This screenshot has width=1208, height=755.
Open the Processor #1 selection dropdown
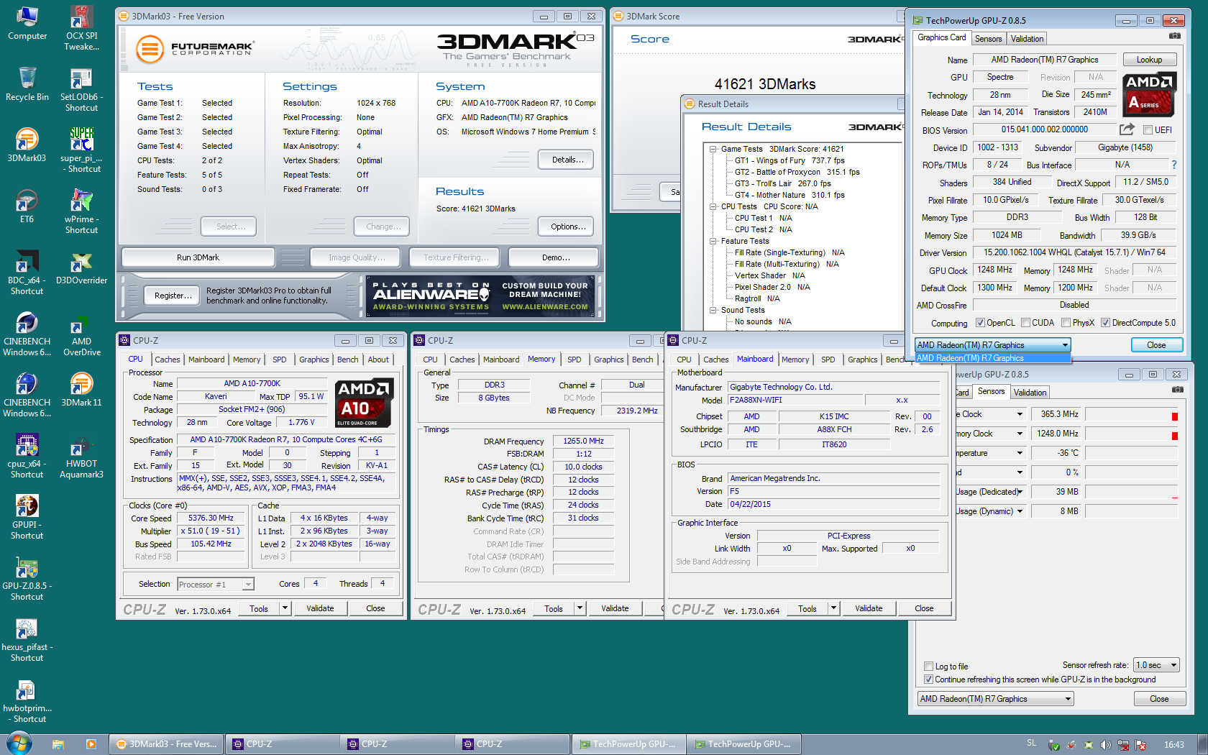click(215, 585)
